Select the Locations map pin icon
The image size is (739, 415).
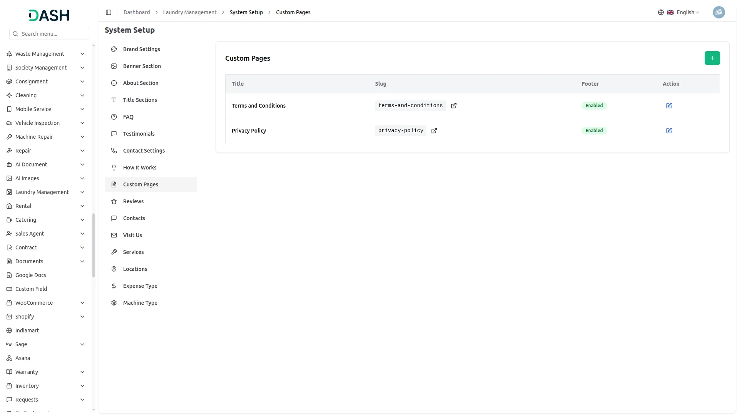pos(114,269)
